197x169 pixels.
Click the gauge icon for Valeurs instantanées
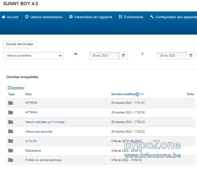(x=27, y=17)
